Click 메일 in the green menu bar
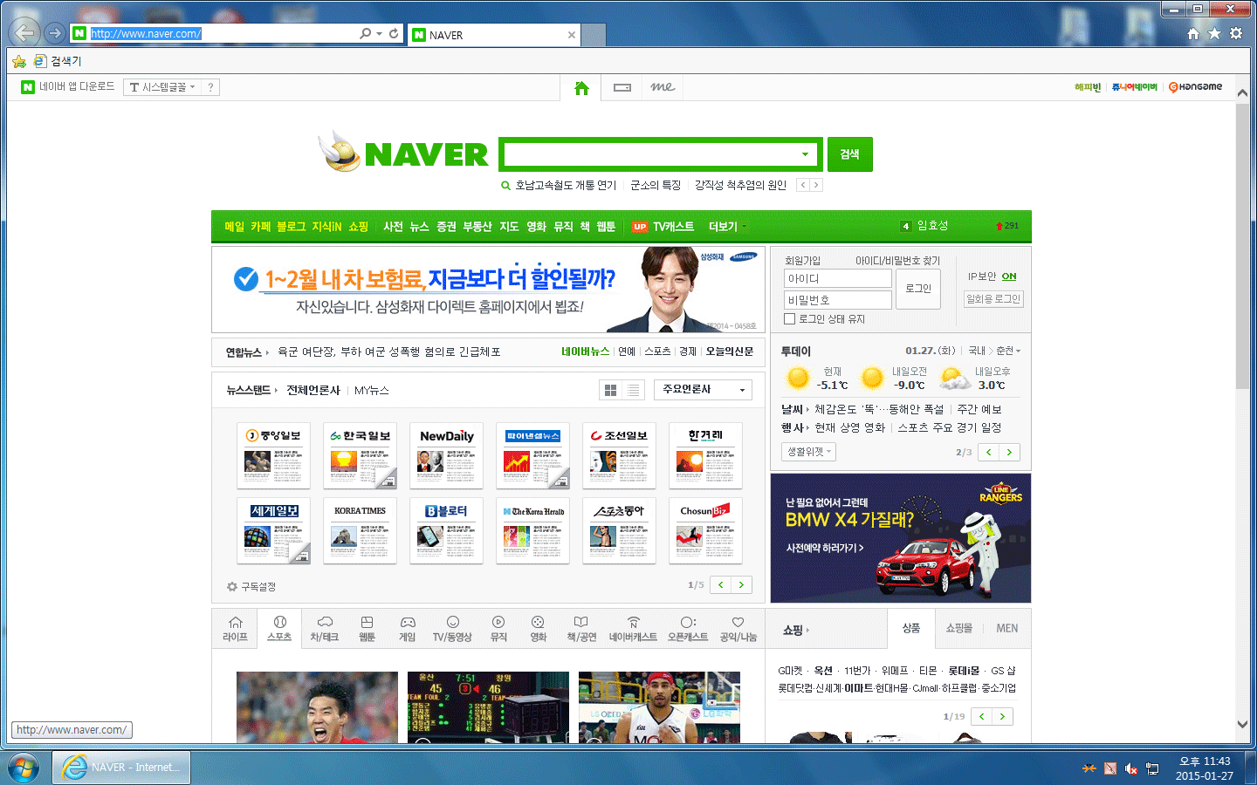1257x785 pixels. (x=235, y=227)
